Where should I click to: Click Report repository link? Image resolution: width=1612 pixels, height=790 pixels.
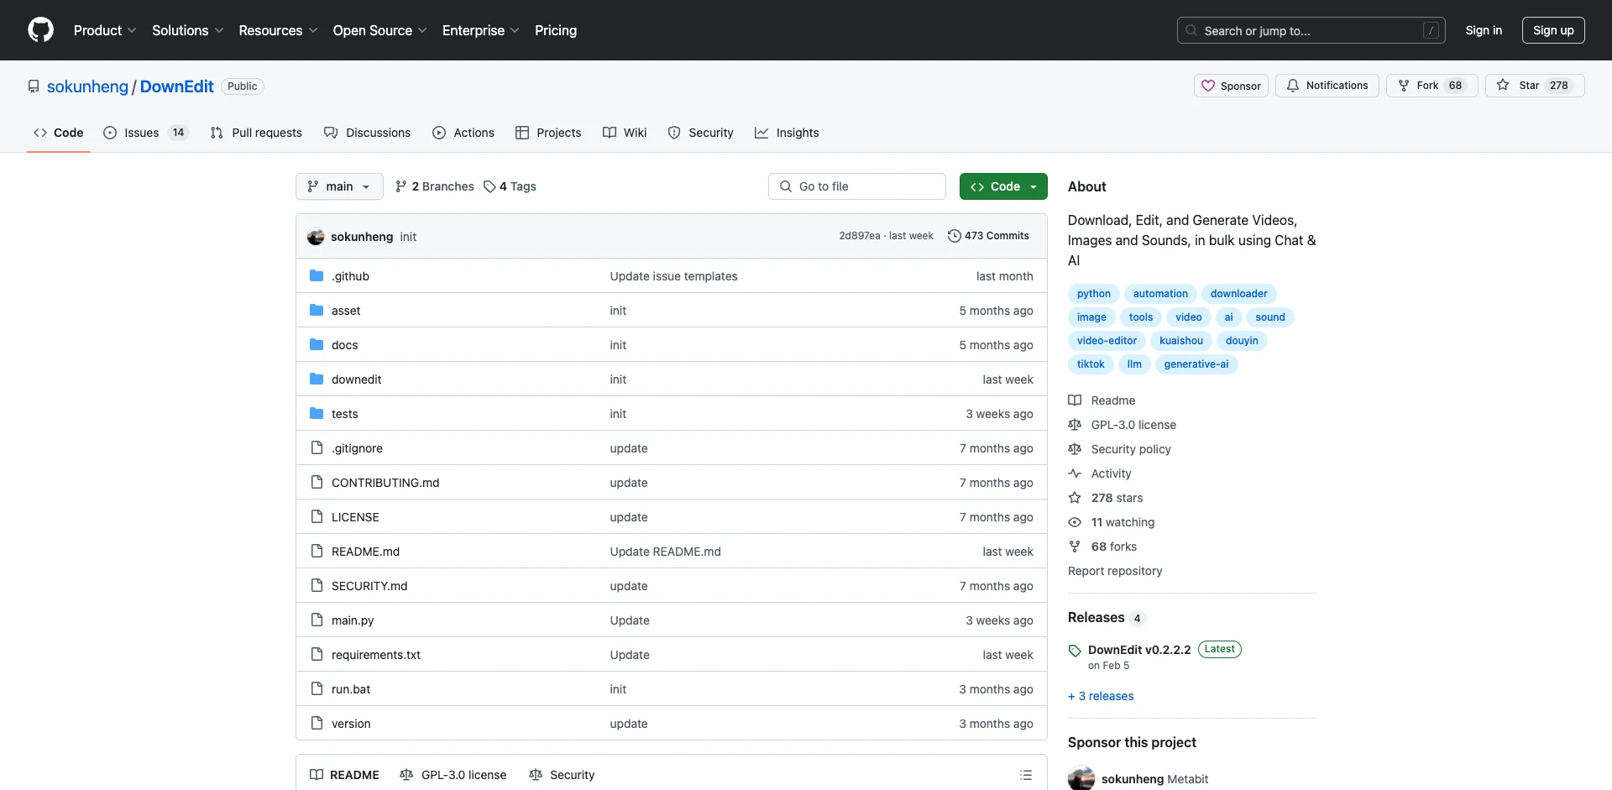point(1115,571)
